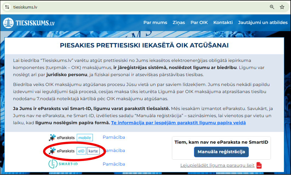
Task: Go to the Ziņas page
Action: [179, 23]
